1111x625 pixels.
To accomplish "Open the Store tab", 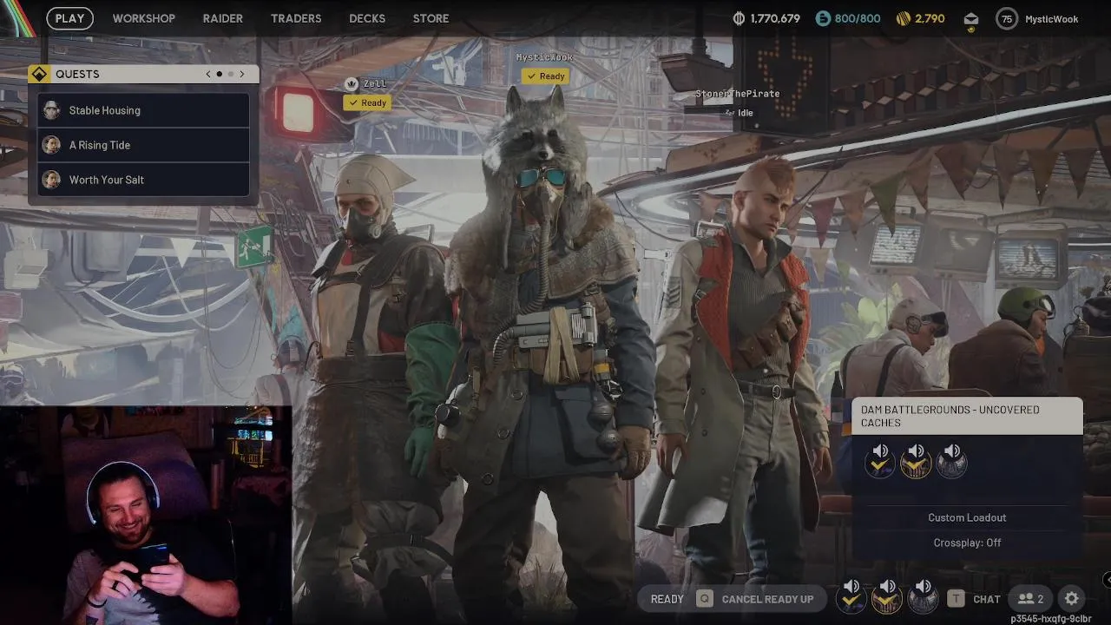I will [x=431, y=18].
